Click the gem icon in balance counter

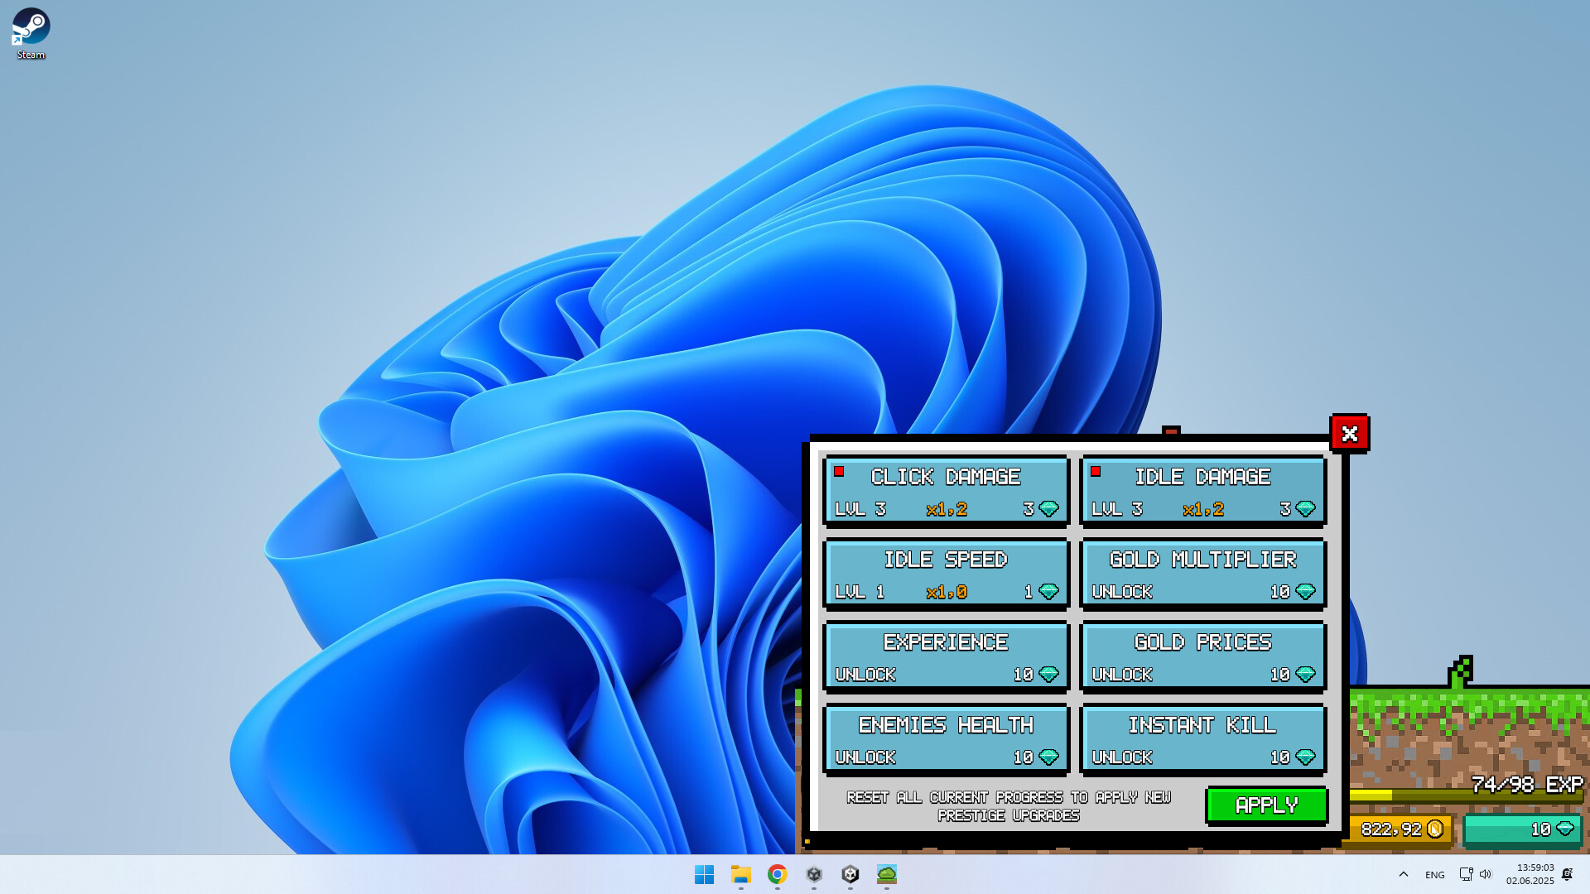[1565, 829]
